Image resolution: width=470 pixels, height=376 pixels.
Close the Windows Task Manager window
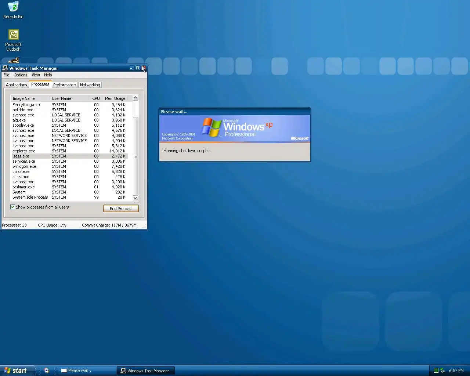pyautogui.click(x=144, y=68)
